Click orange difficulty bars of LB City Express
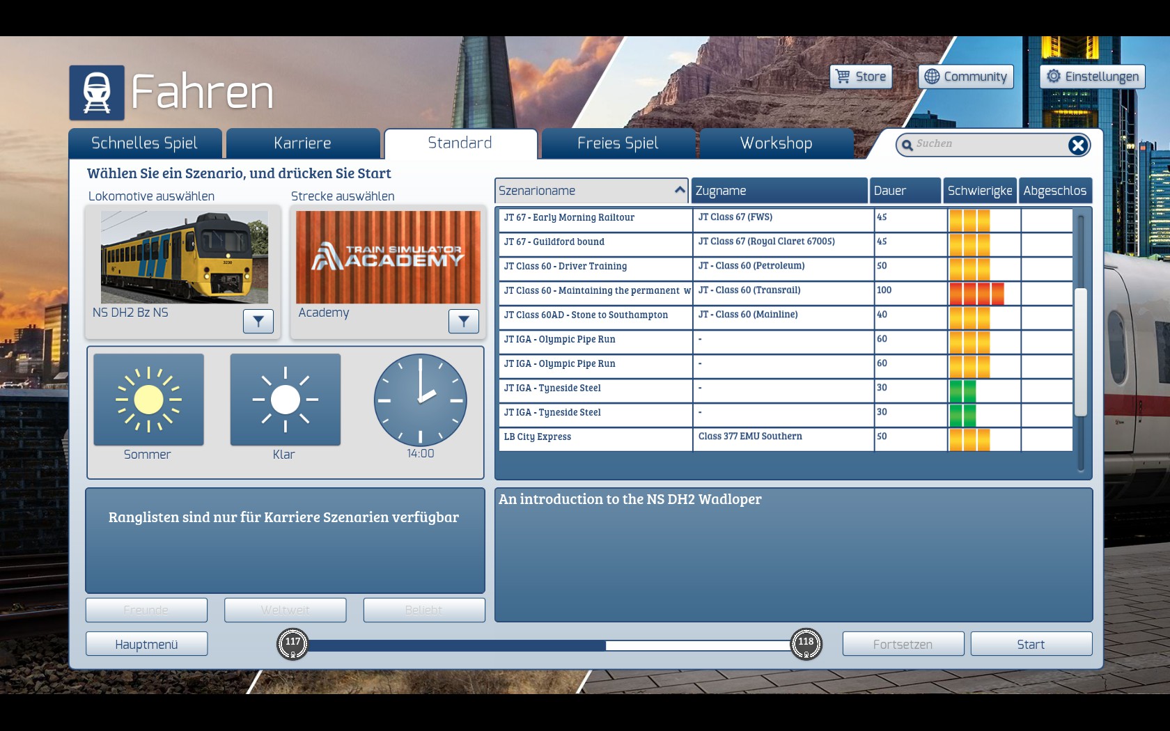Screen dimensions: 1170x731 click(969, 439)
